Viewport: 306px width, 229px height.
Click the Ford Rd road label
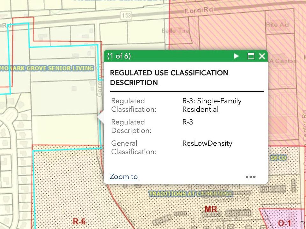tap(199, 11)
